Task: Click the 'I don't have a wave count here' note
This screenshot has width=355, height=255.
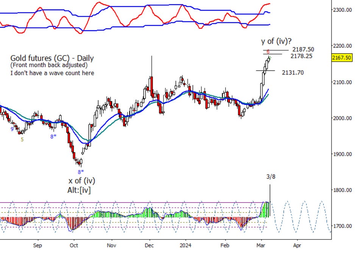Action: point(52,73)
